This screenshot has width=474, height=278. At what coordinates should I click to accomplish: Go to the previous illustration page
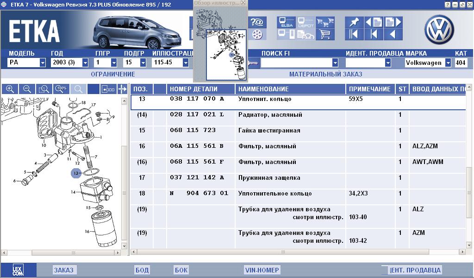(x=374, y=22)
